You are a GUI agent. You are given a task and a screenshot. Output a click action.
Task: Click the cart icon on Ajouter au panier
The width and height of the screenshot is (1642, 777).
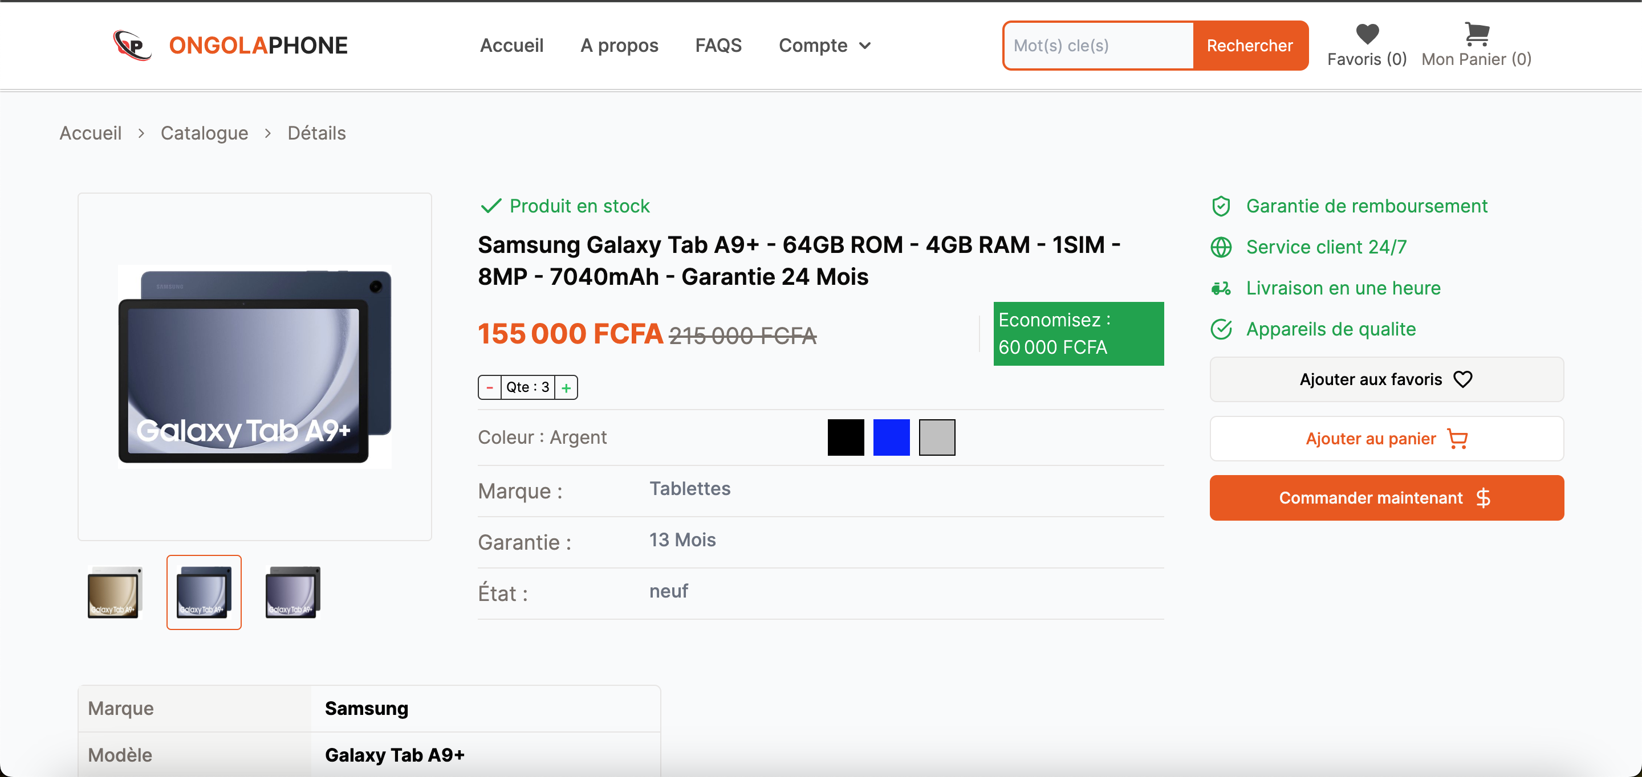1458,439
